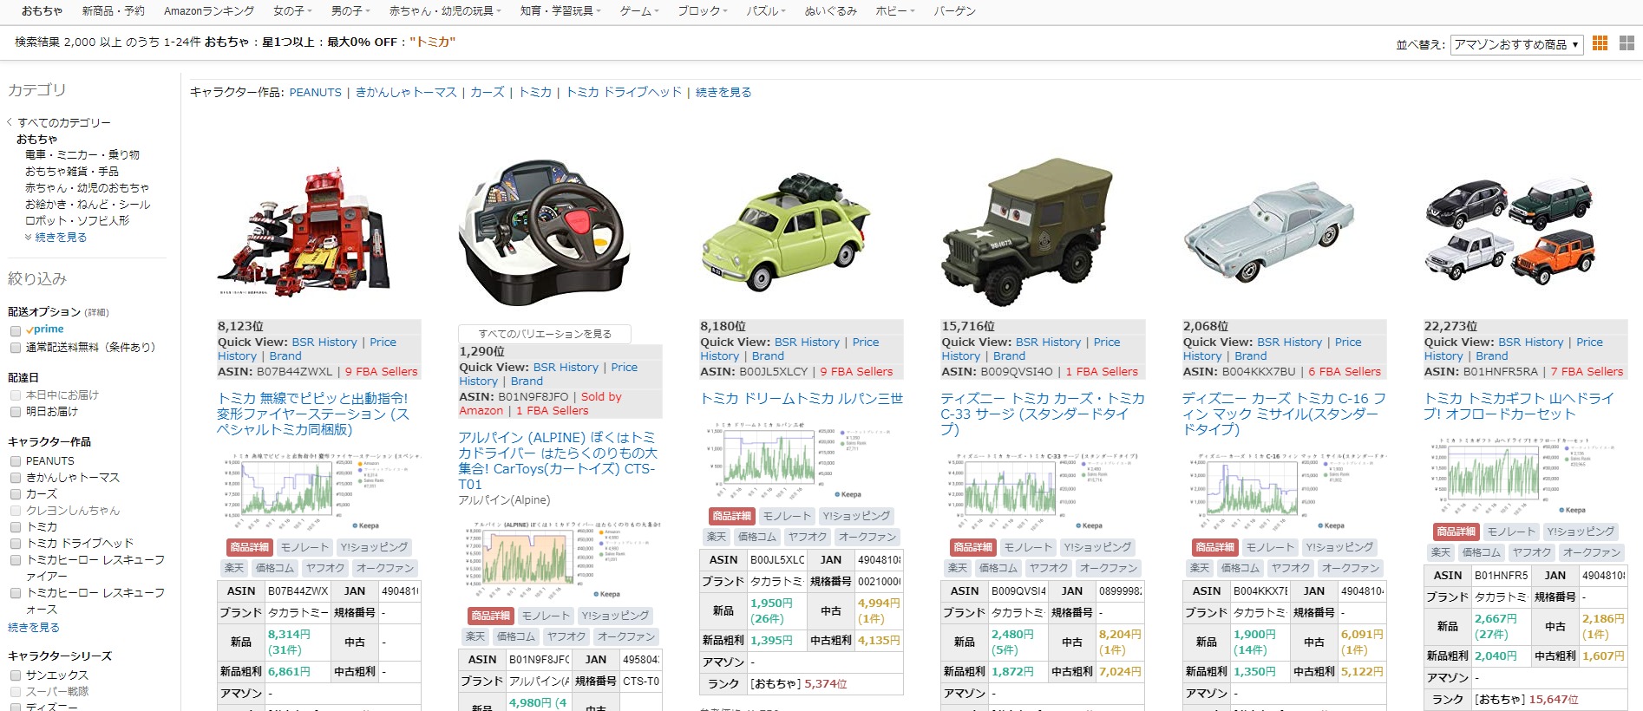Open the 9 FBA Sellers link for B07B44ZWXL

pyautogui.click(x=381, y=372)
